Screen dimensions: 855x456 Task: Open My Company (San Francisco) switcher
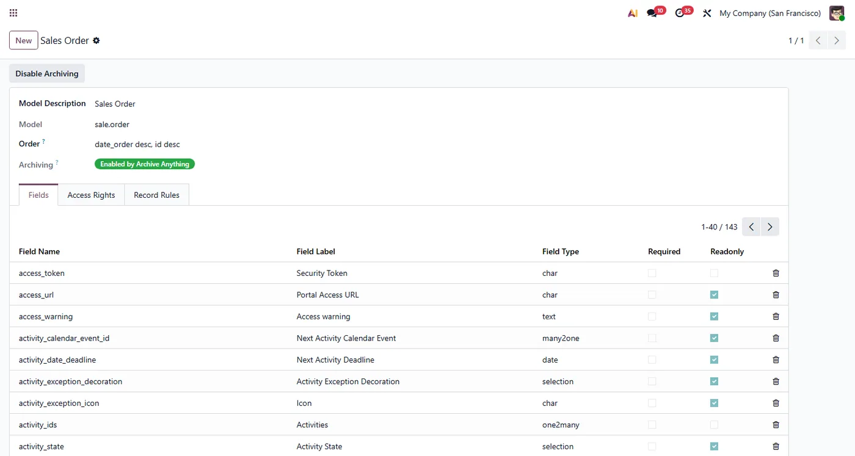pos(770,13)
